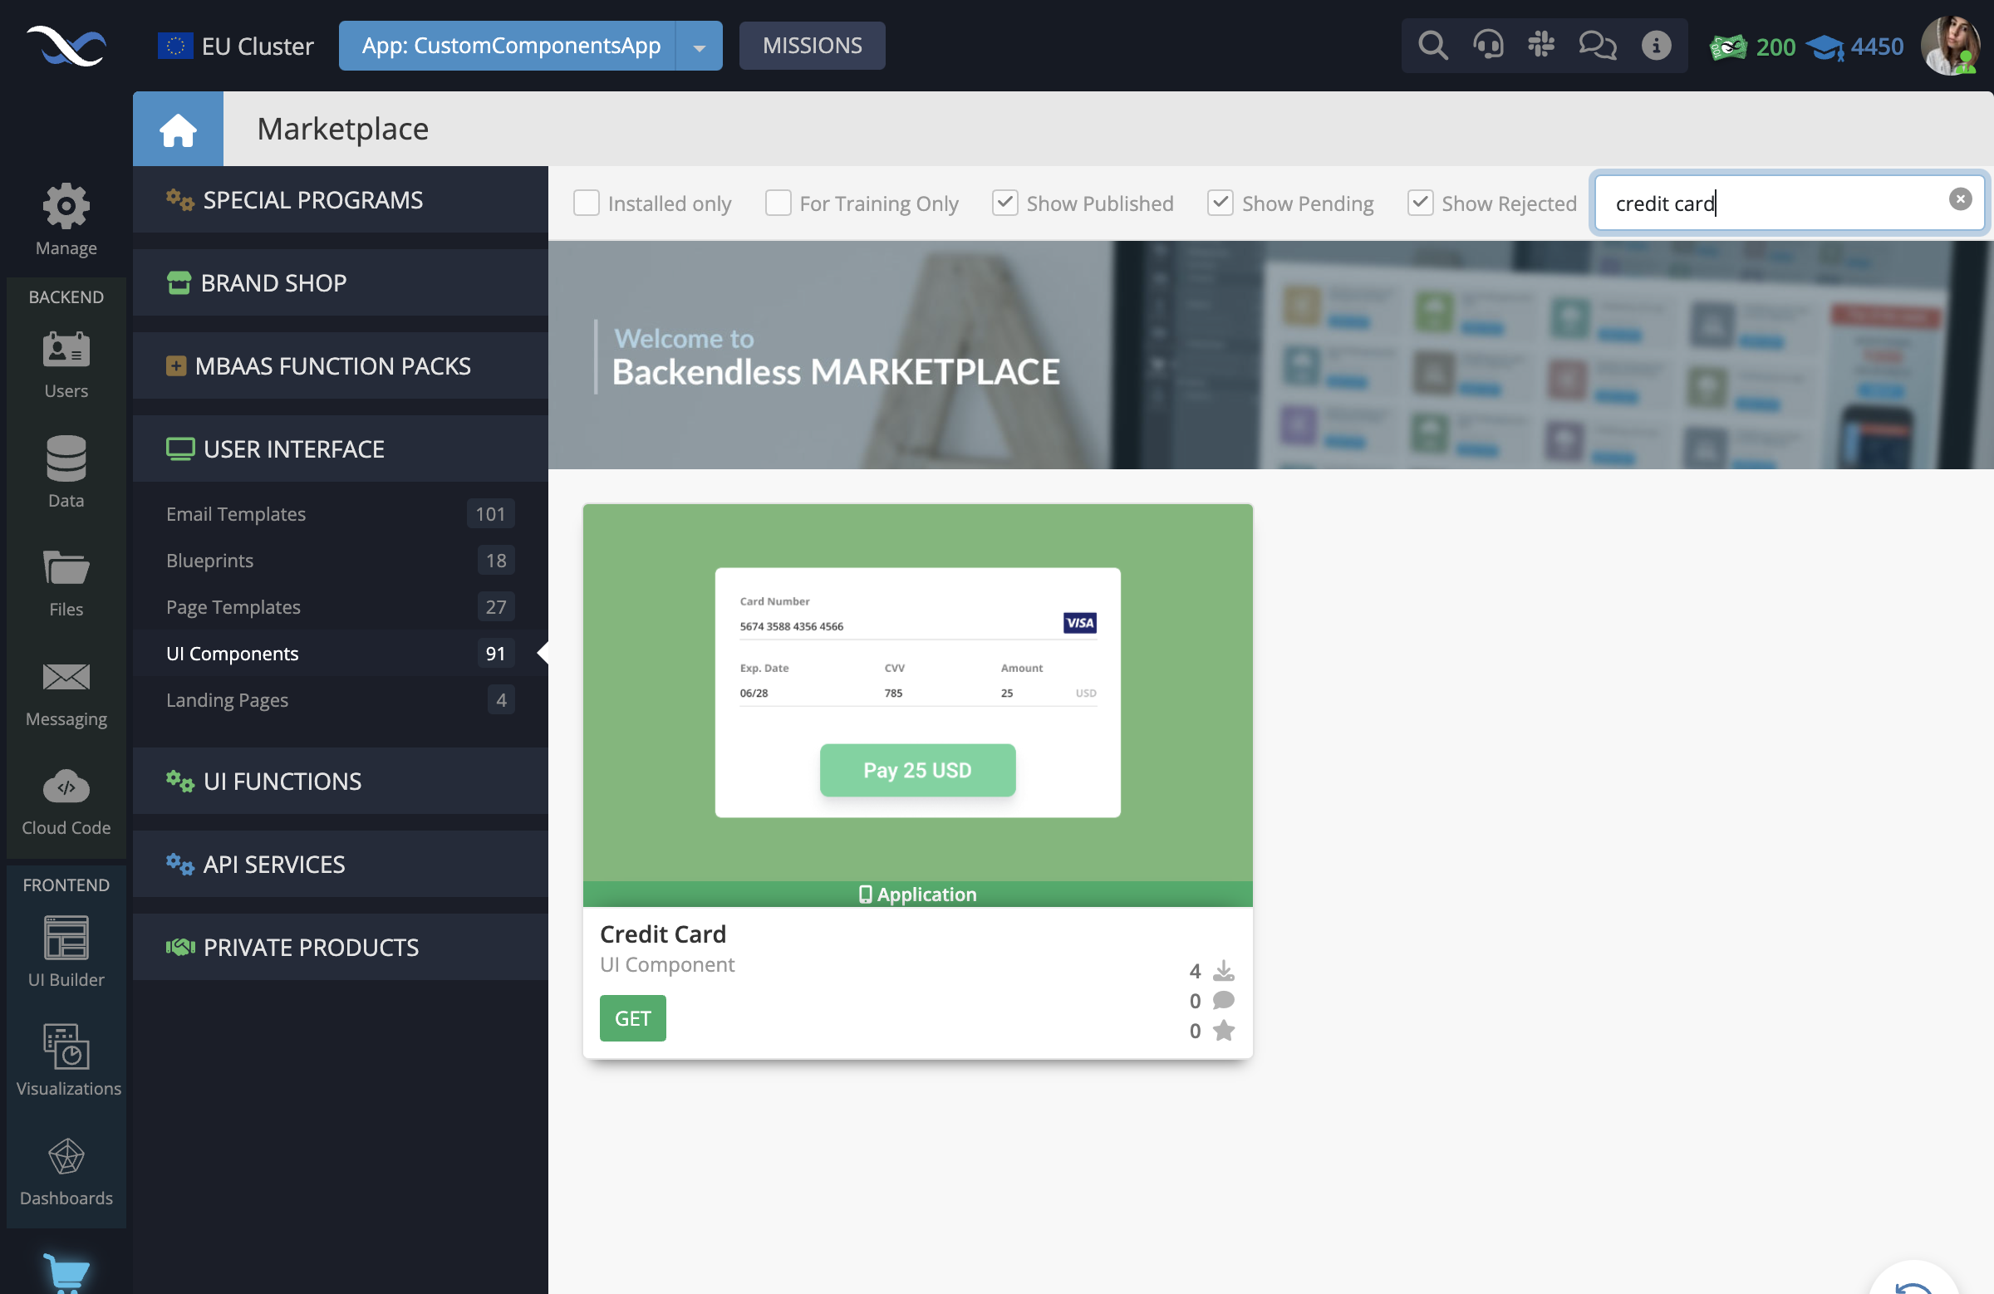The height and width of the screenshot is (1294, 1994).
Task: Click GET button for Credit Card component
Action: pyautogui.click(x=632, y=1018)
